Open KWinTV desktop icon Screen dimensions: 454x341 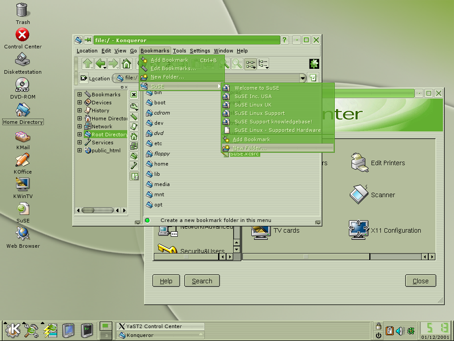(x=23, y=188)
